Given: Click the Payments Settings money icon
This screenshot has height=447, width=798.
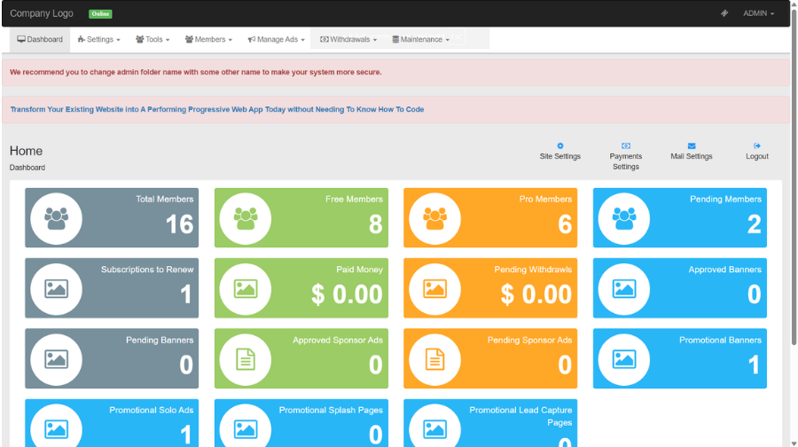Looking at the screenshot, I should click(625, 145).
